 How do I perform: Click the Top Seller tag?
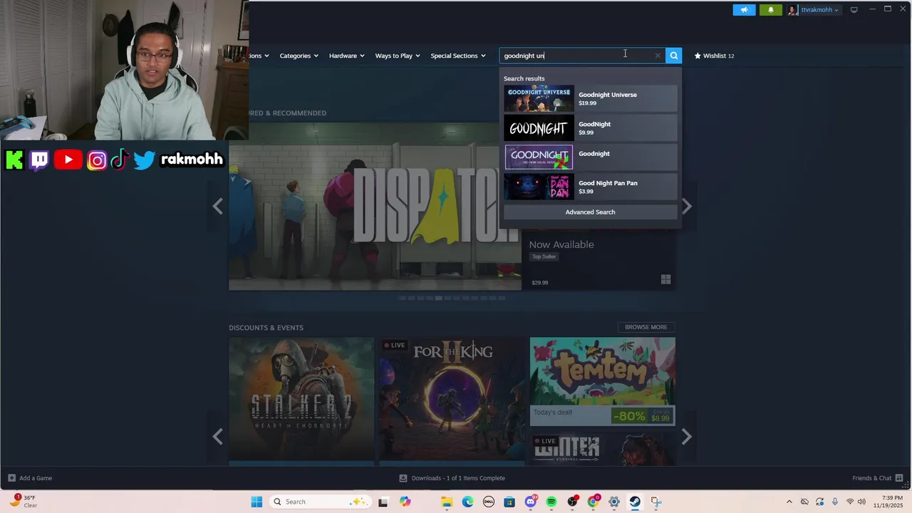[x=544, y=256]
